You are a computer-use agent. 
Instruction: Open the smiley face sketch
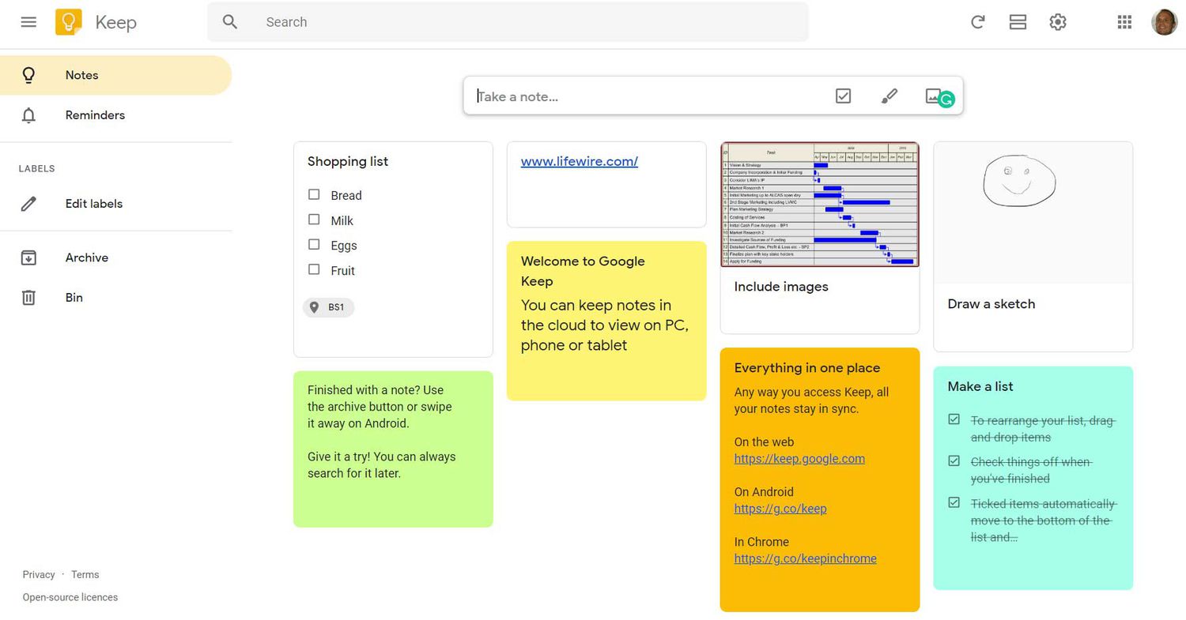point(1019,181)
